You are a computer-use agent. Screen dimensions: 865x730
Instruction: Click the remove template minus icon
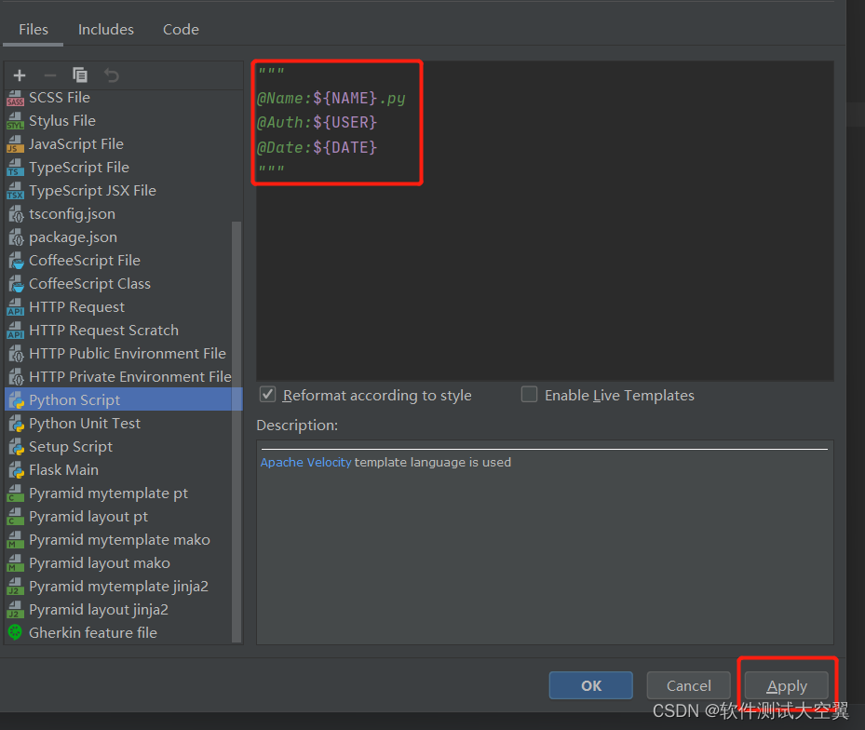click(x=50, y=75)
